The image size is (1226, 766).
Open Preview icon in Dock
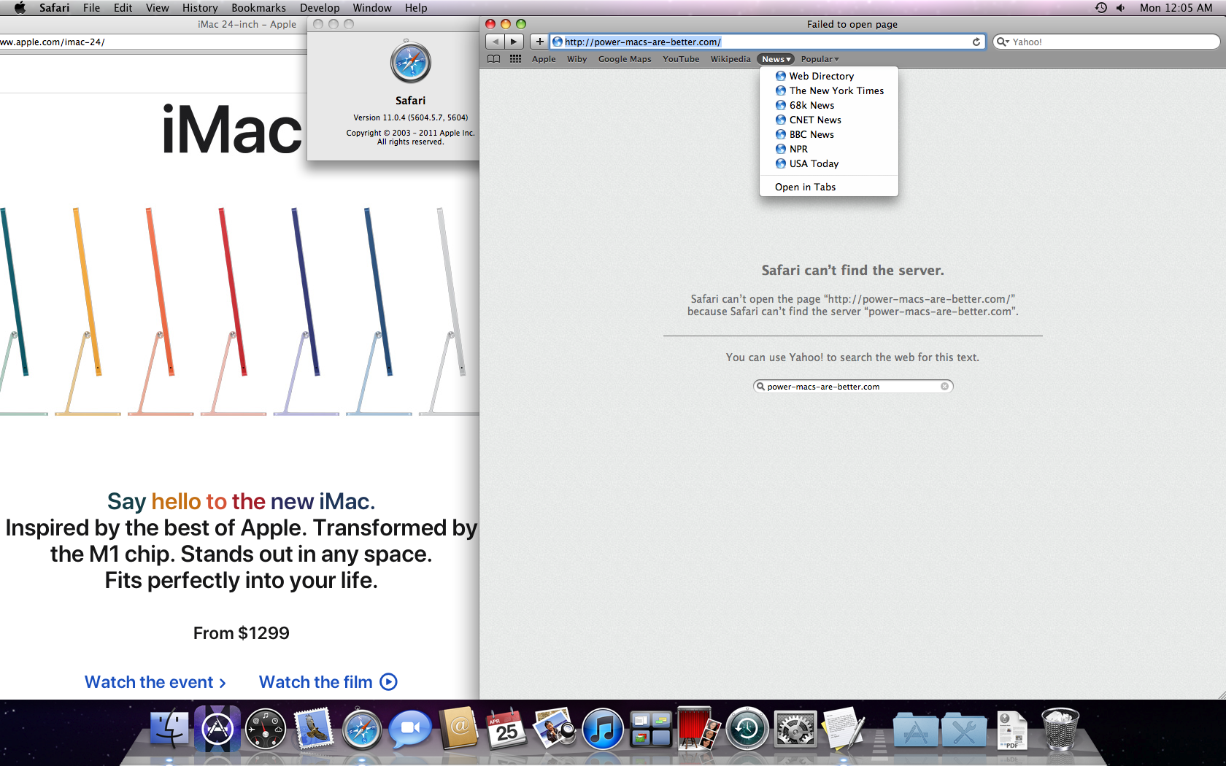[555, 729]
